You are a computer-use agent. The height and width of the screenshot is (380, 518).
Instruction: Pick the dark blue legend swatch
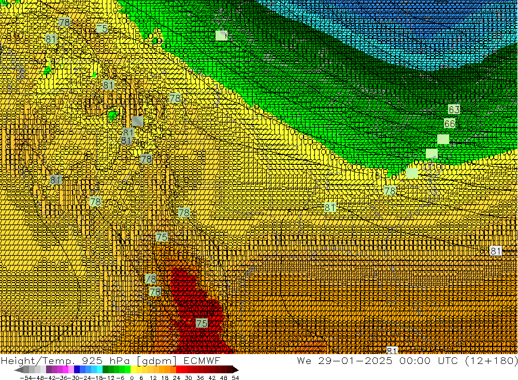coord(77,370)
